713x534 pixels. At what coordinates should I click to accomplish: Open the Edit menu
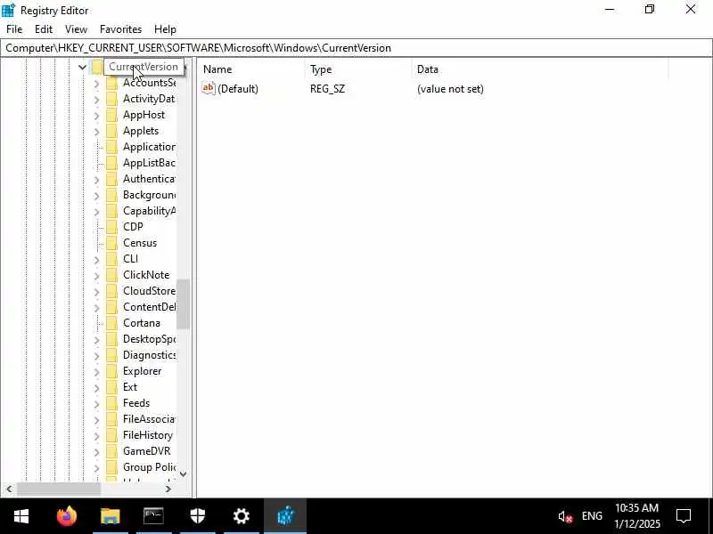(x=44, y=29)
